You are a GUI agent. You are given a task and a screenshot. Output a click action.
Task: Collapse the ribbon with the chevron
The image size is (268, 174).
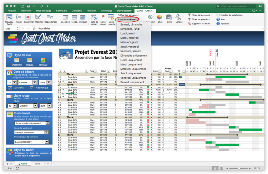(x=260, y=11)
